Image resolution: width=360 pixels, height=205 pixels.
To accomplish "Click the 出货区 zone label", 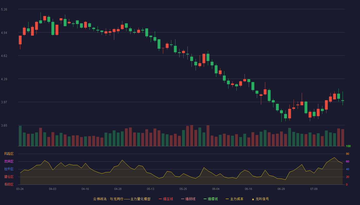I will 9,161.
